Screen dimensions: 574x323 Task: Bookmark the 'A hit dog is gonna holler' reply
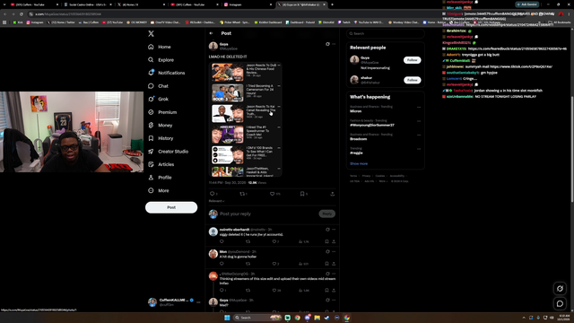click(x=326, y=264)
